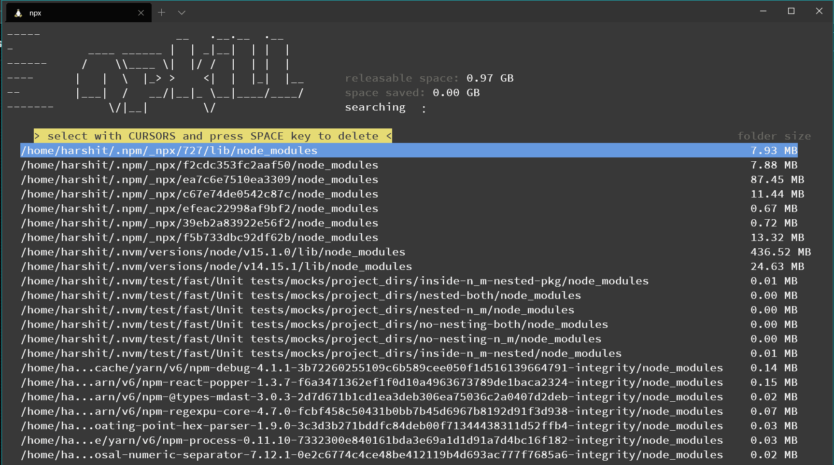Click the select with CURSORS header banner
834x465 pixels.
tap(212, 136)
